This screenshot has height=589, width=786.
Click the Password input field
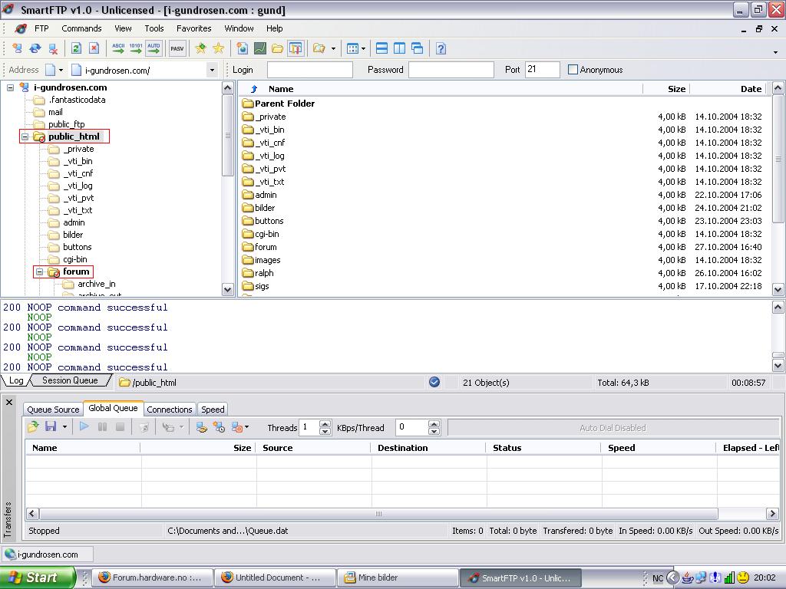click(451, 70)
